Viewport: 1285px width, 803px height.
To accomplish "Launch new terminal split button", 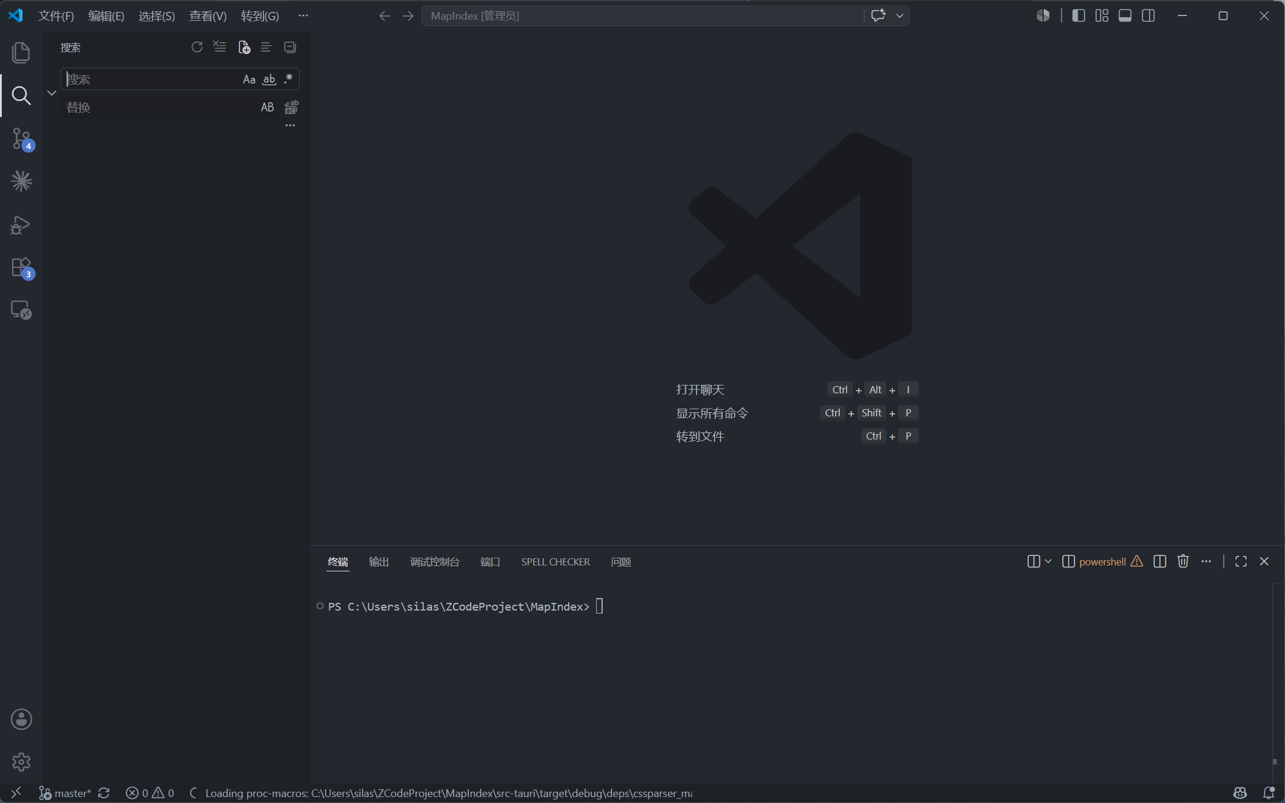I will click(x=1034, y=561).
